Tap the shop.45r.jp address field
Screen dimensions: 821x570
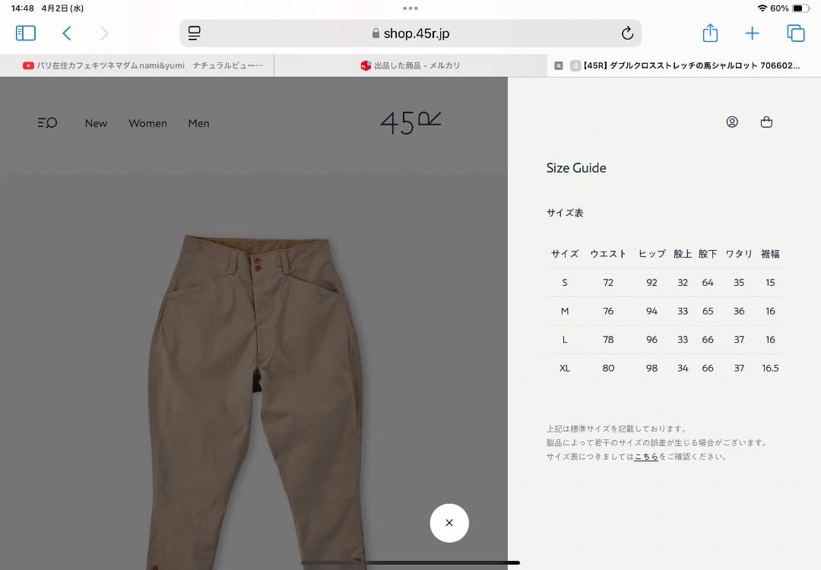point(410,33)
